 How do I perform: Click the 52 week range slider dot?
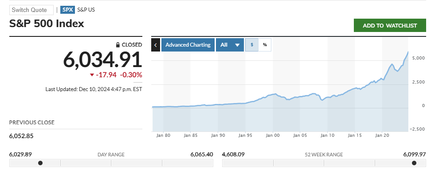(x=414, y=163)
